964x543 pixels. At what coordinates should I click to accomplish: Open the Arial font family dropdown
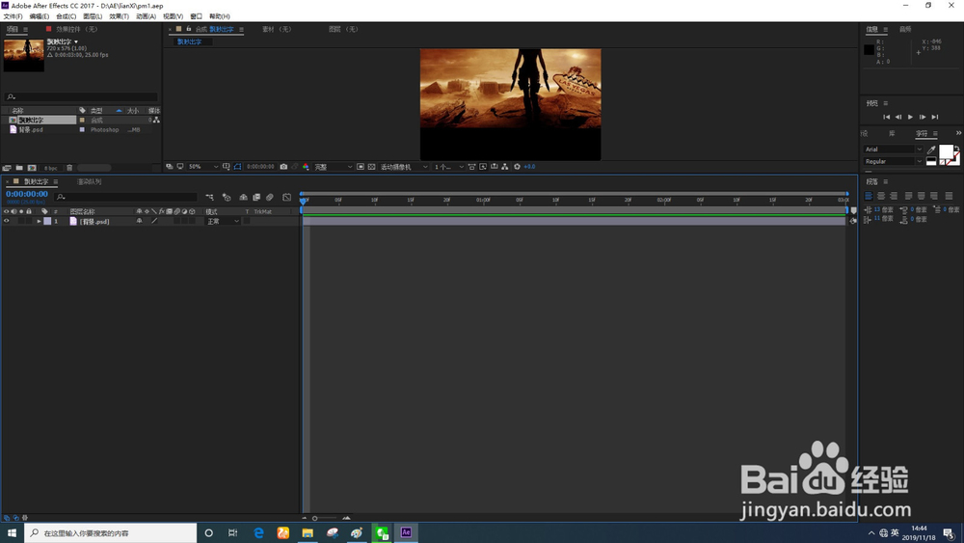tap(894, 149)
